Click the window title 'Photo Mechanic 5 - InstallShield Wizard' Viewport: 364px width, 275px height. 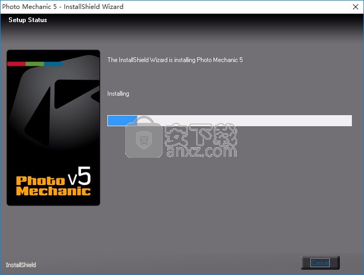point(63,7)
